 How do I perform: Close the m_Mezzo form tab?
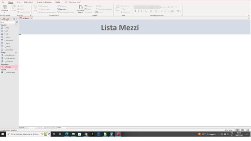(31, 18)
